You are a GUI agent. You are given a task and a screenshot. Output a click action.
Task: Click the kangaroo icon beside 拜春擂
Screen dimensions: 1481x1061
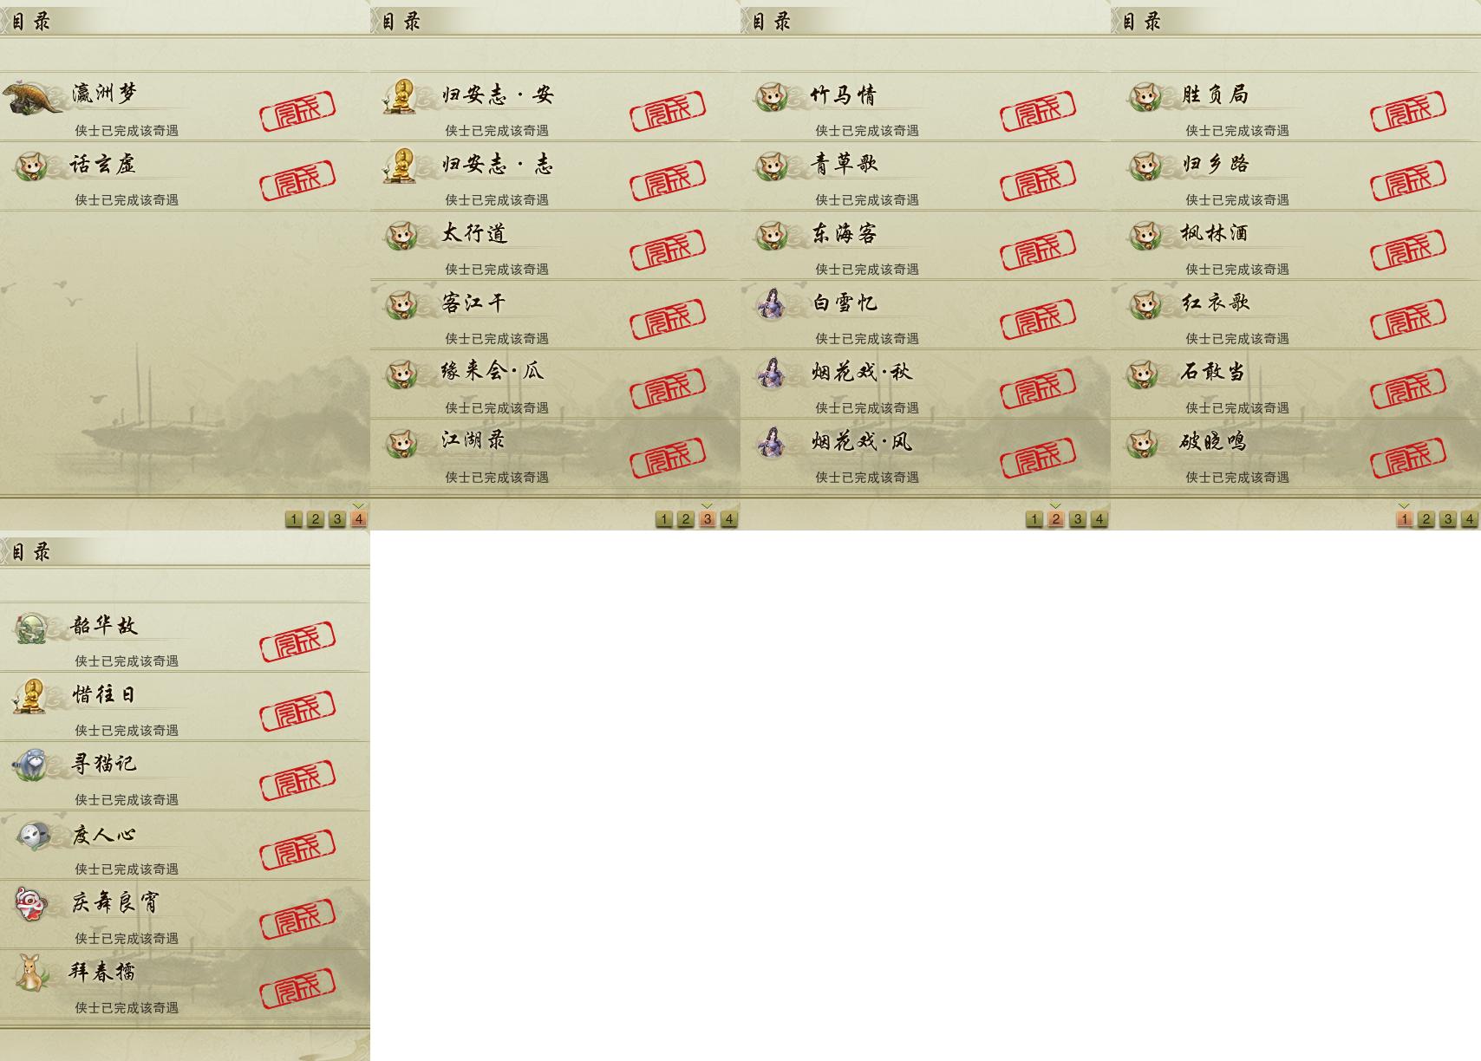32,973
